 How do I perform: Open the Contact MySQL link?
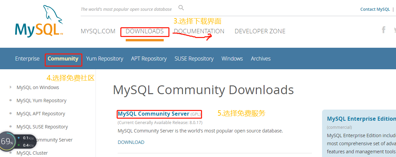[375, 9]
